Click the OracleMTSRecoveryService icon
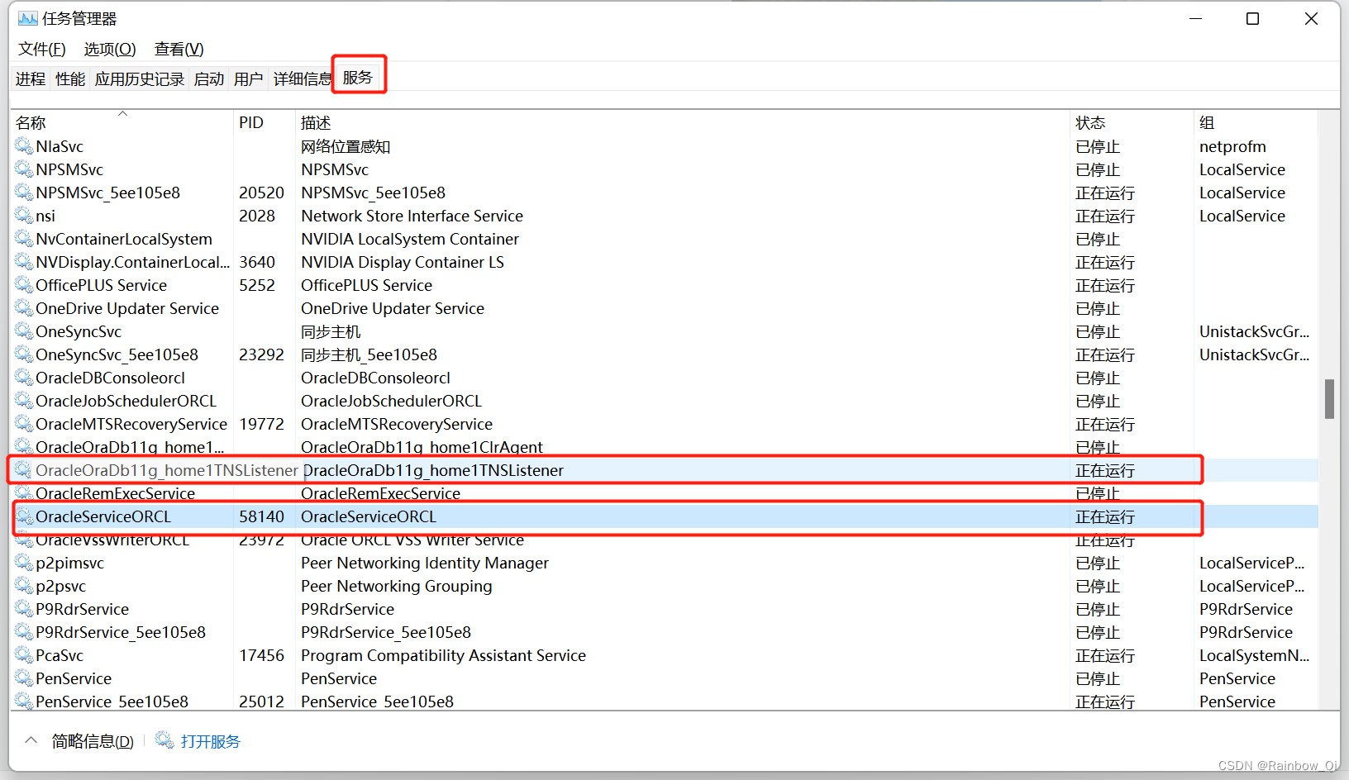This screenshot has width=1349, height=780. tap(24, 424)
